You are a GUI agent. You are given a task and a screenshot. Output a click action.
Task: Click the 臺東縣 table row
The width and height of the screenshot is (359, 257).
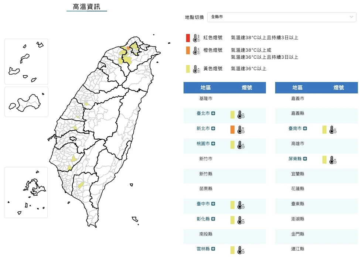[x=317, y=206]
